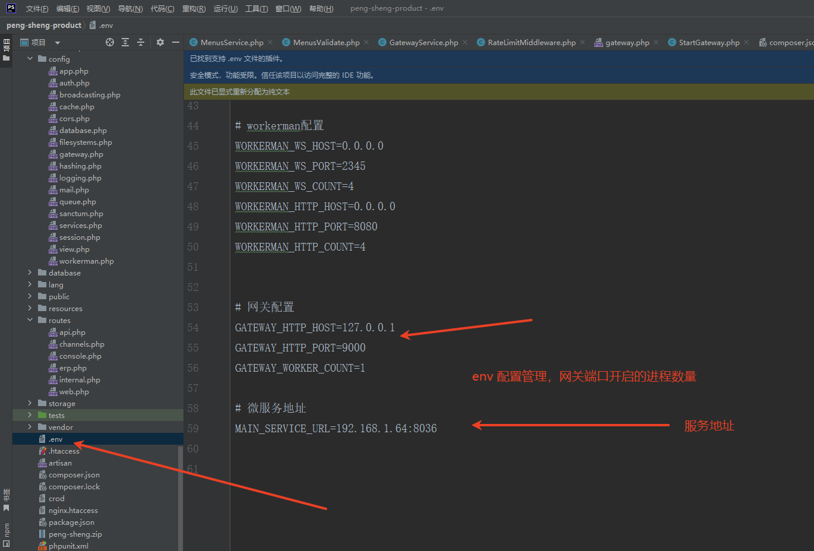Open the npm tool window from left sidebar

[x=7, y=530]
